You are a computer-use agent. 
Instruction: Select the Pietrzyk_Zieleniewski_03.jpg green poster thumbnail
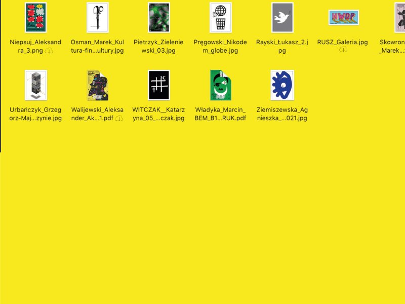(159, 18)
